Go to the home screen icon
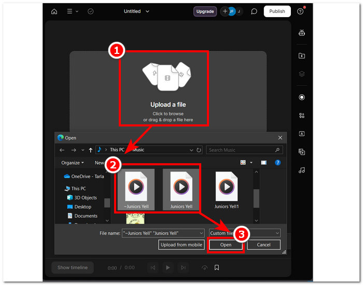This screenshot has height=285, width=363. (x=54, y=11)
